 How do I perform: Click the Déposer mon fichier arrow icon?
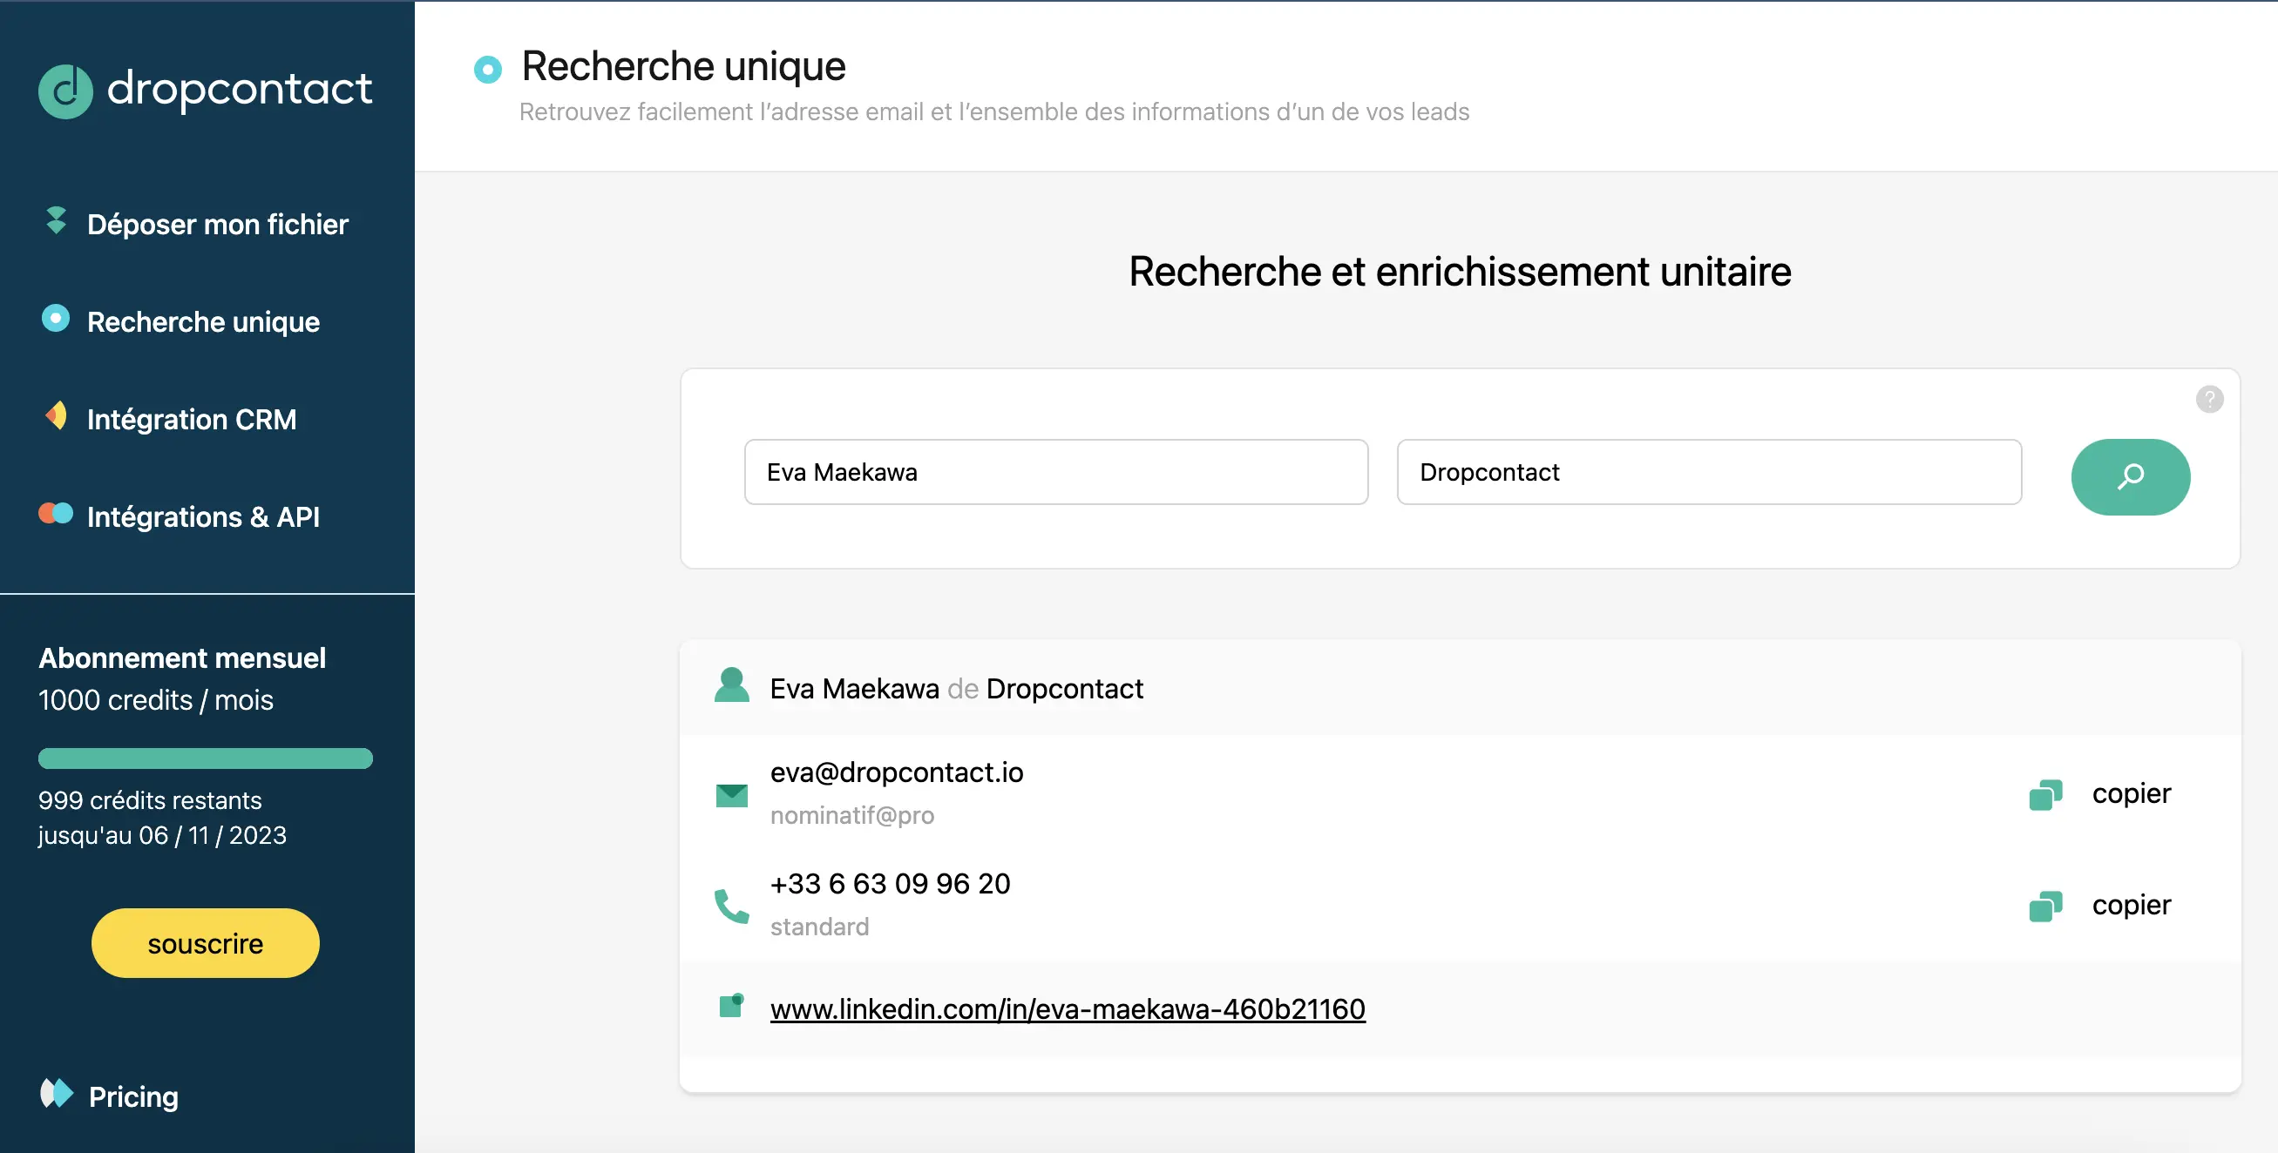click(x=56, y=221)
